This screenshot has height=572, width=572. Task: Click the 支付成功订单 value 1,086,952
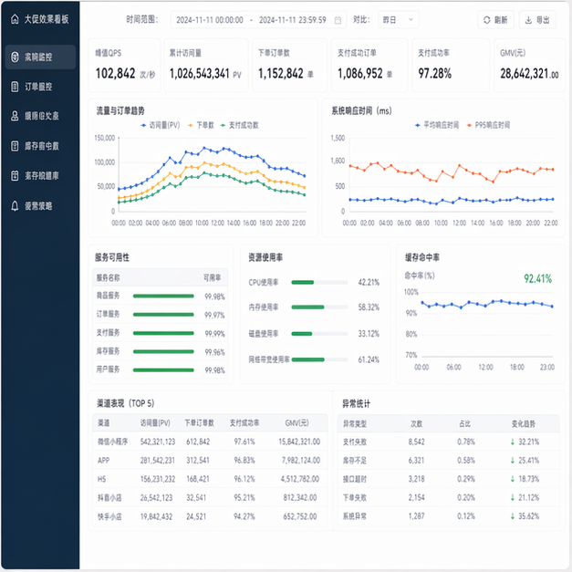click(x=360, y=73)
